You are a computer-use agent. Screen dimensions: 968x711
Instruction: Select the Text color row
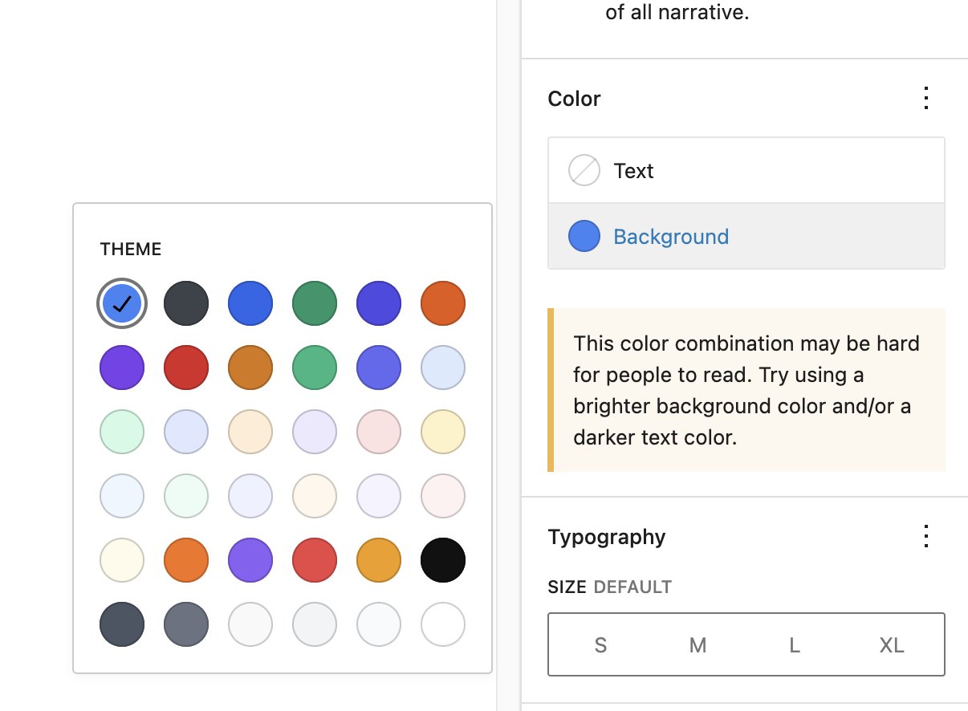click(x=746, y=171)
